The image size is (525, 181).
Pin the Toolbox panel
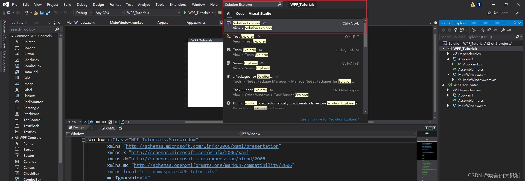pos(54,23)
